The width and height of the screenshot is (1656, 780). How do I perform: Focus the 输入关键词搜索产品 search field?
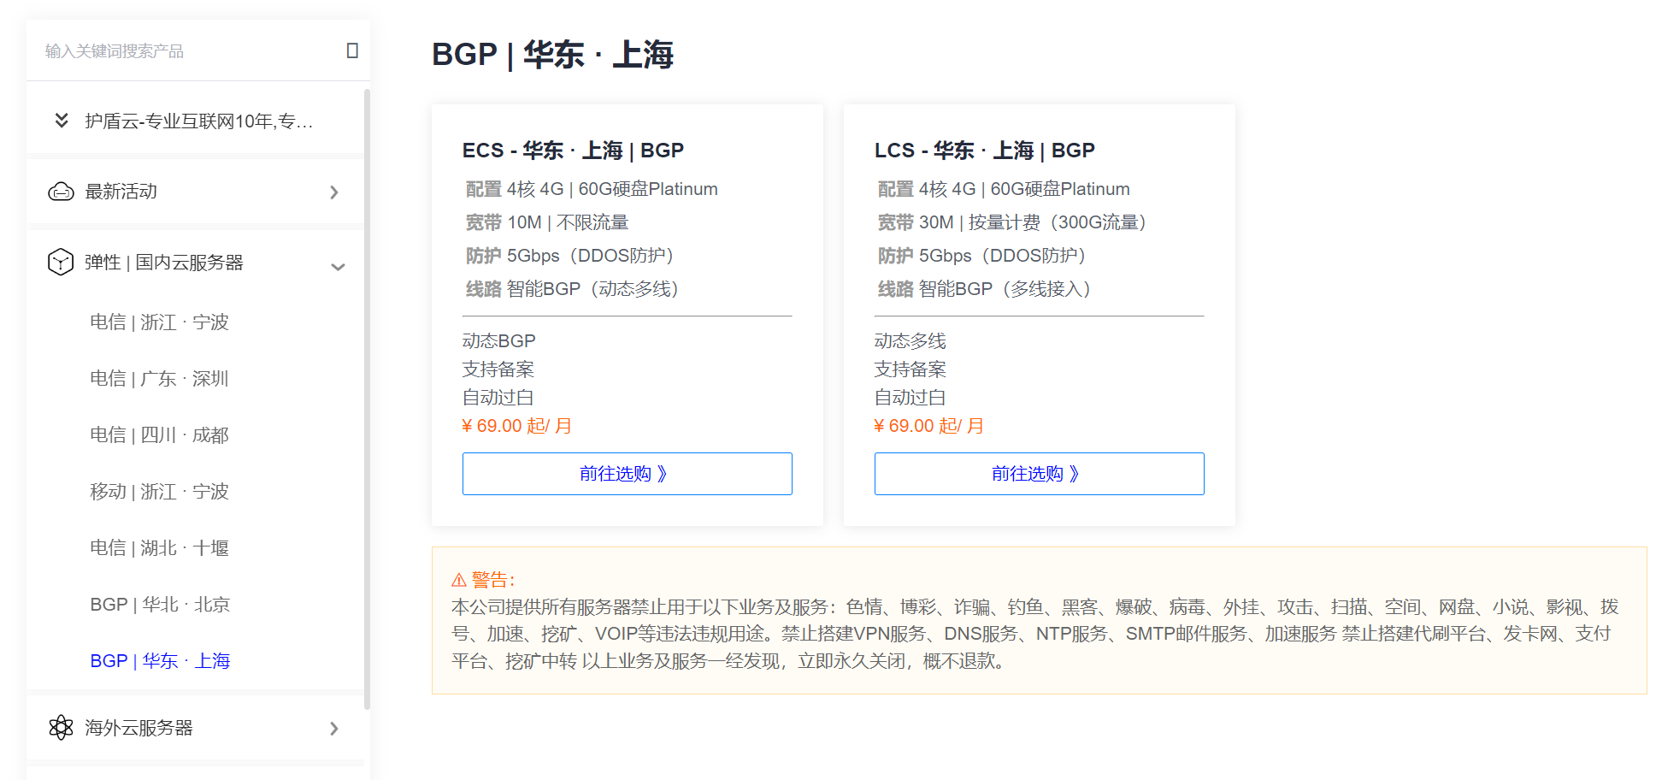[x=188, y=50]
